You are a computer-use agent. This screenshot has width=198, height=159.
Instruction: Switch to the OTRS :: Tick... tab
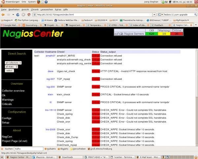point(118,25)
